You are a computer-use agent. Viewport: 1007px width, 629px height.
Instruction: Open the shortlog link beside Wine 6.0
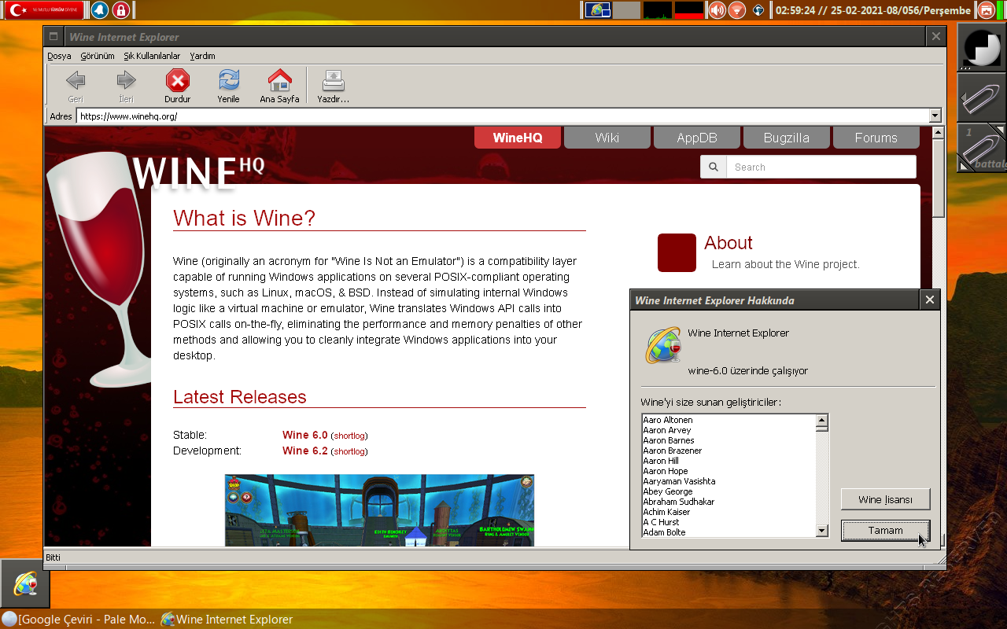[x=349, y=436]
